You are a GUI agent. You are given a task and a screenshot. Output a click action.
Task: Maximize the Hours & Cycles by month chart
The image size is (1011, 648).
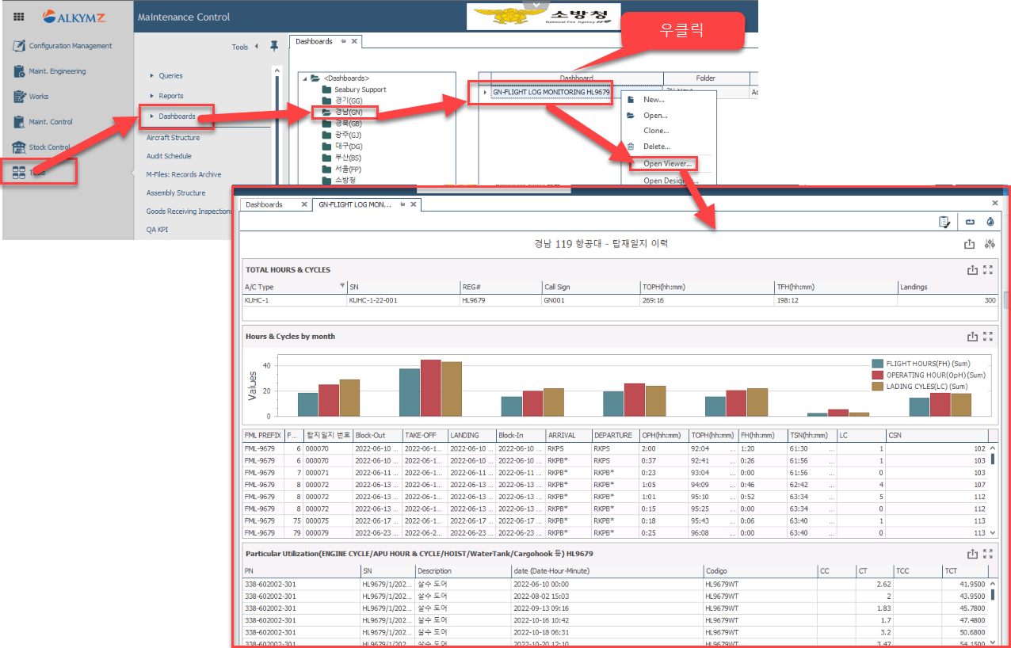[x=988, y=337]
